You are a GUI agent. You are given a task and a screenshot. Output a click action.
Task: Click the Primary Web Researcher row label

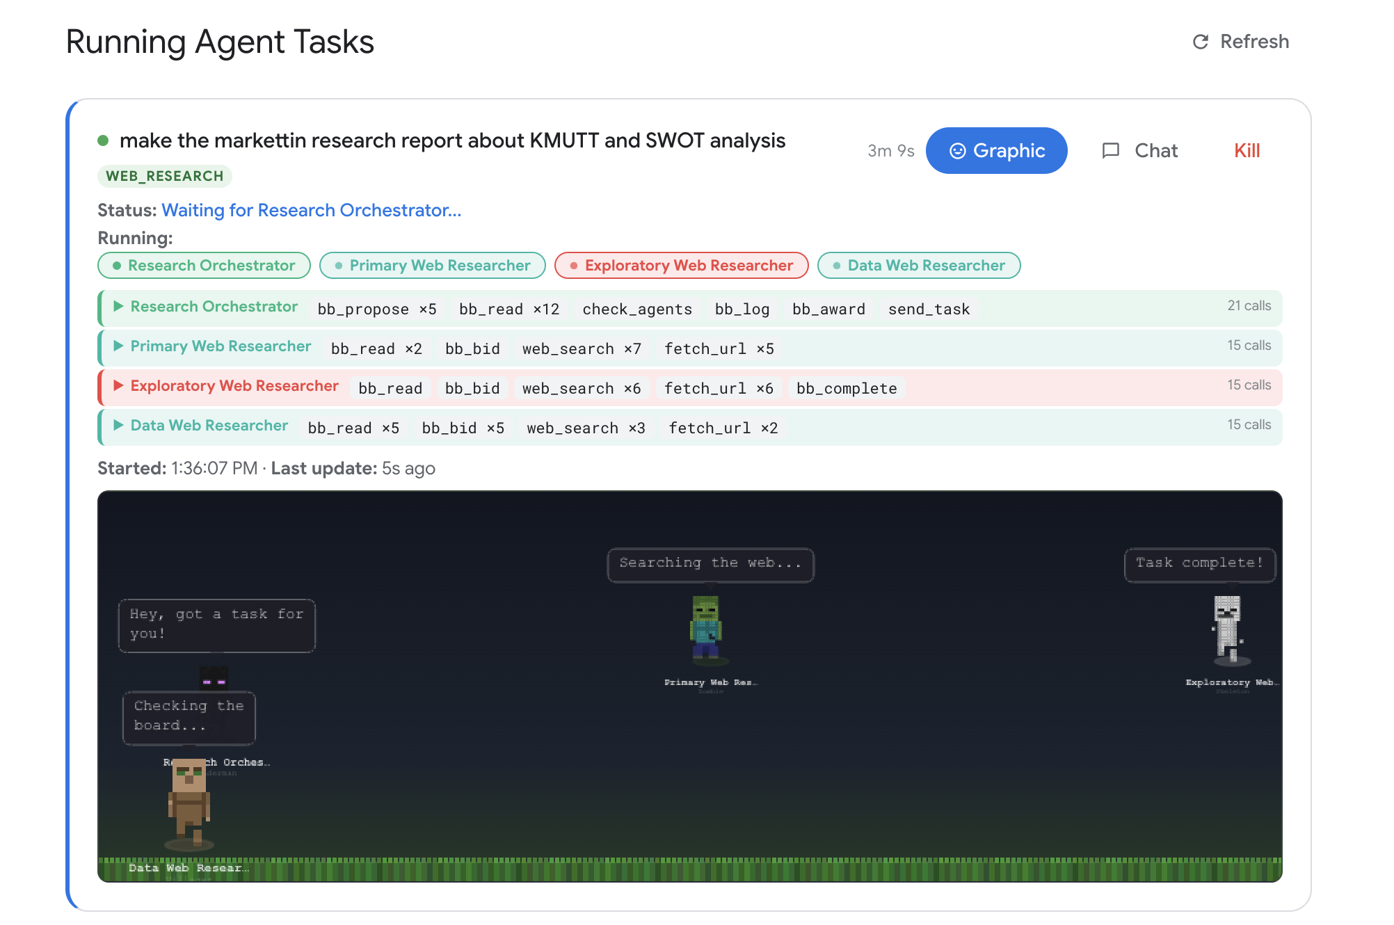click(x=221, y=346)
